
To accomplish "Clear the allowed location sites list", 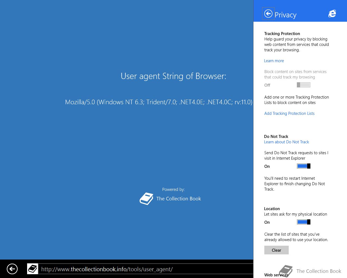I will (x=277, y=250).
